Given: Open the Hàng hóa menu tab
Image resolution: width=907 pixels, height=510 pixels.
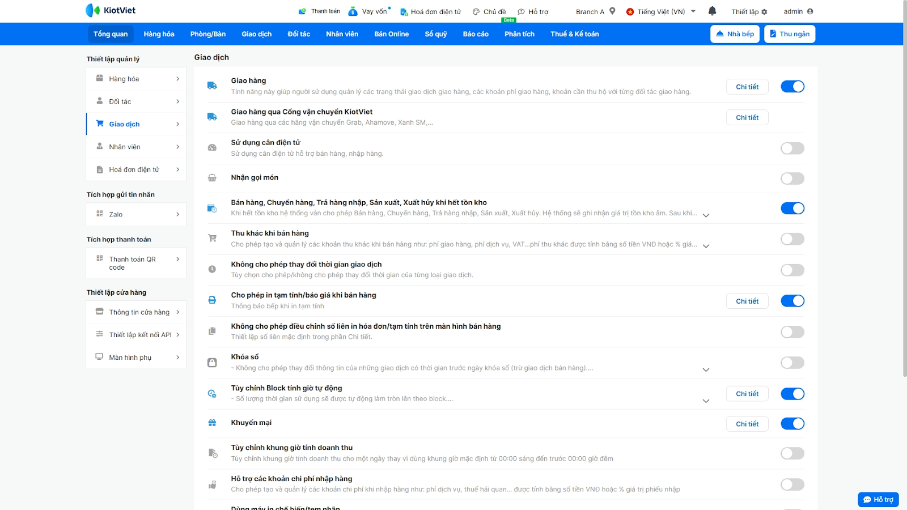Looking at the screenshot, I should point(159,34).
